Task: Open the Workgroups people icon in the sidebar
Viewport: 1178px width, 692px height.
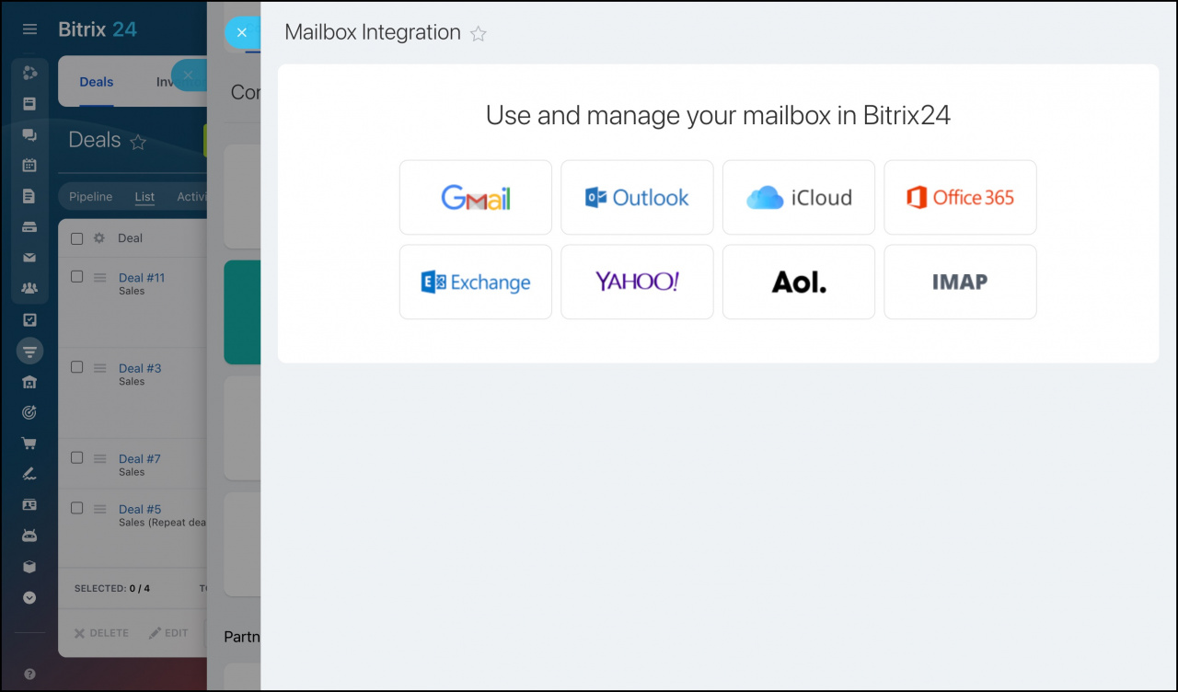Action: (29, 289)
